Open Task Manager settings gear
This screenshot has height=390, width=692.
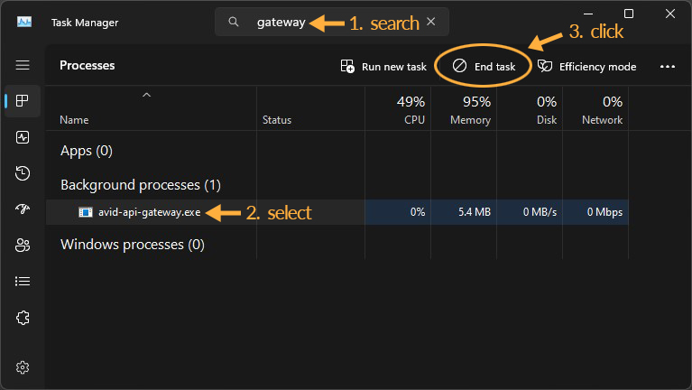(x=23, y=367)
